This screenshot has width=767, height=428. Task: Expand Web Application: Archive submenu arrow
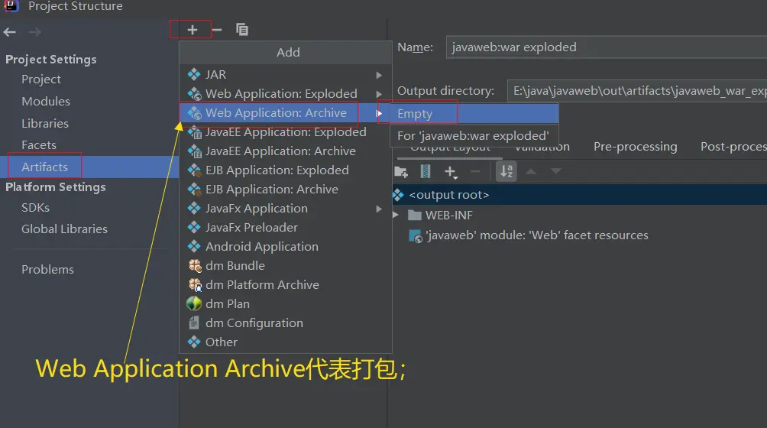tap(379, 113)
